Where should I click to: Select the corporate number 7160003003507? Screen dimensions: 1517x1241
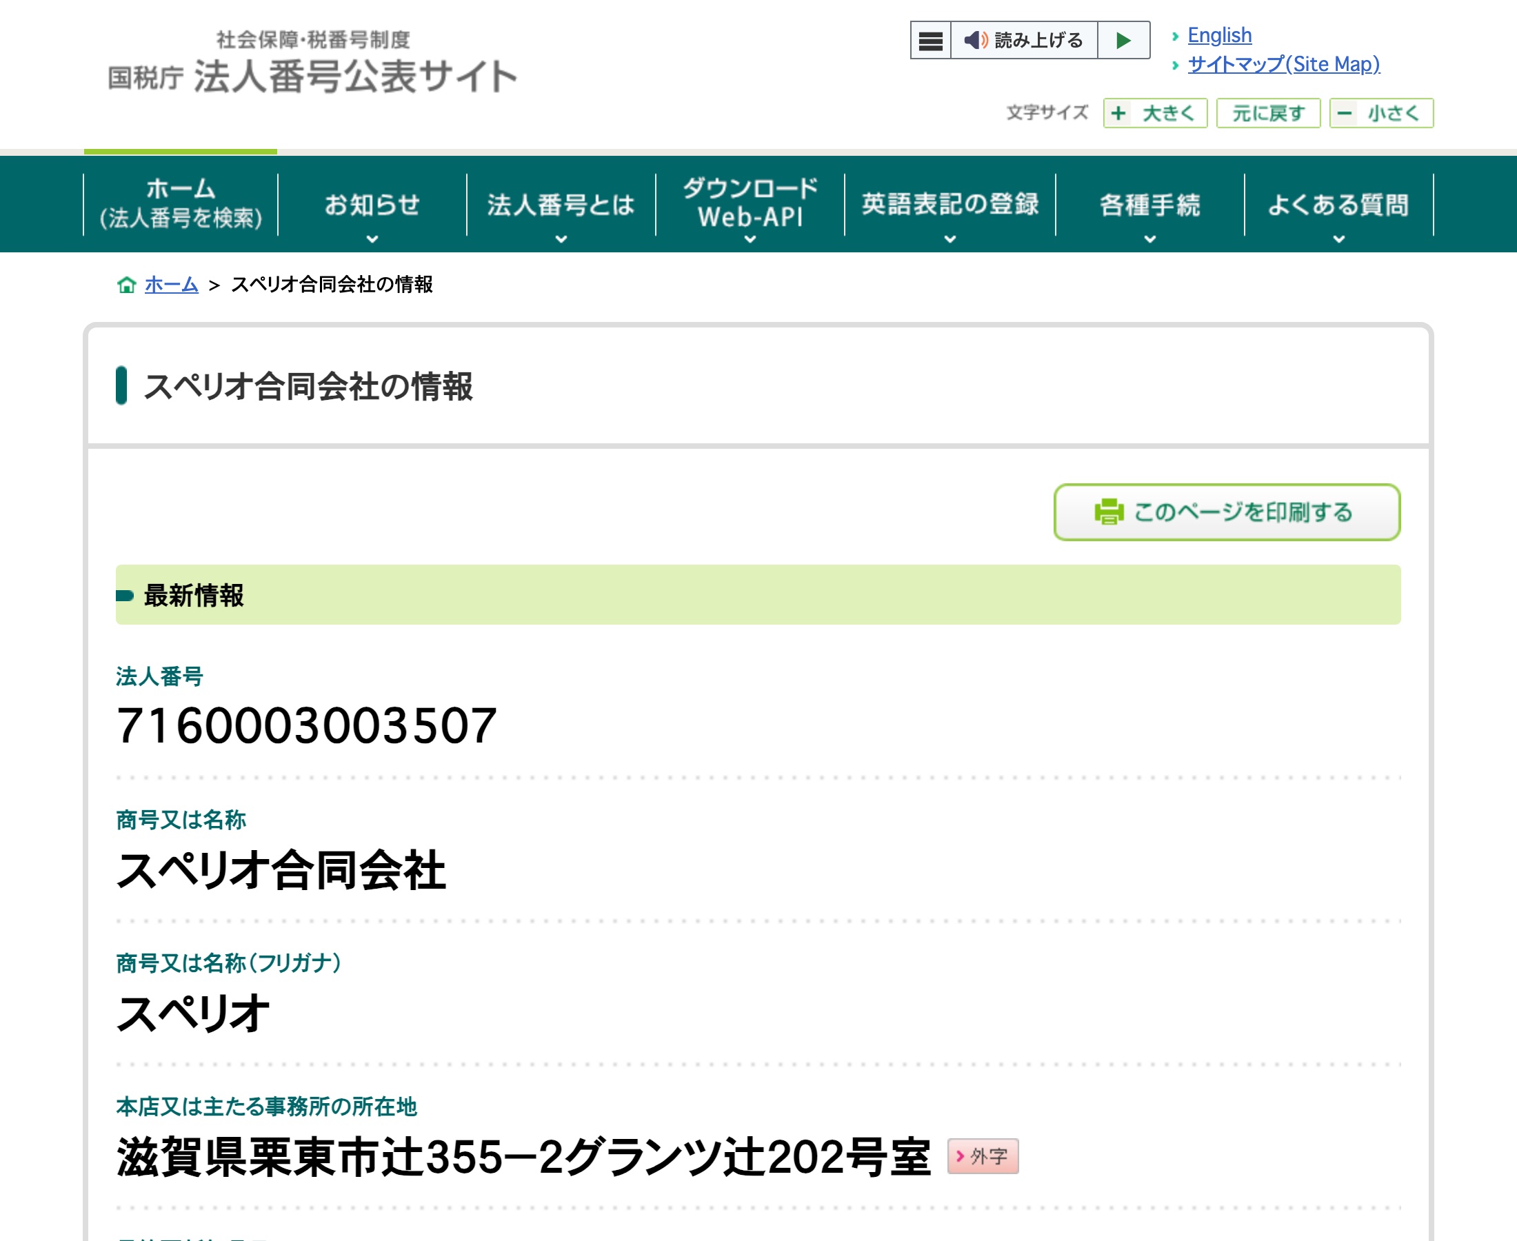pyautogui.click(x=306, y=725)
